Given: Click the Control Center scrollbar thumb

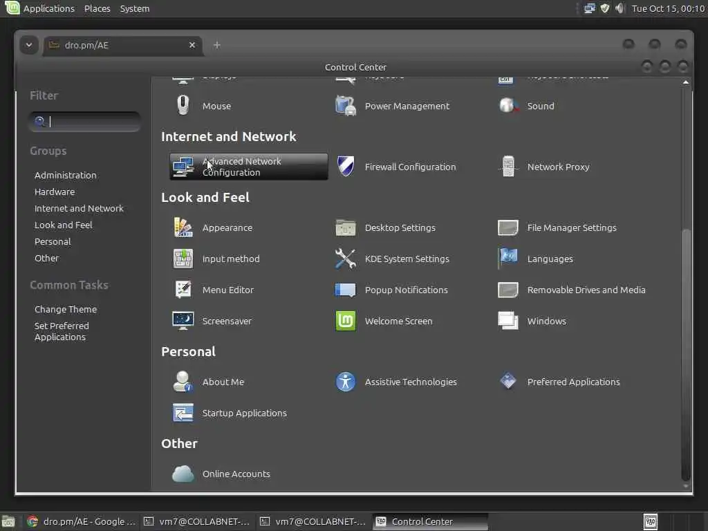Looking at the screenshot, I should pyautogui.click(x=686, y=355).
